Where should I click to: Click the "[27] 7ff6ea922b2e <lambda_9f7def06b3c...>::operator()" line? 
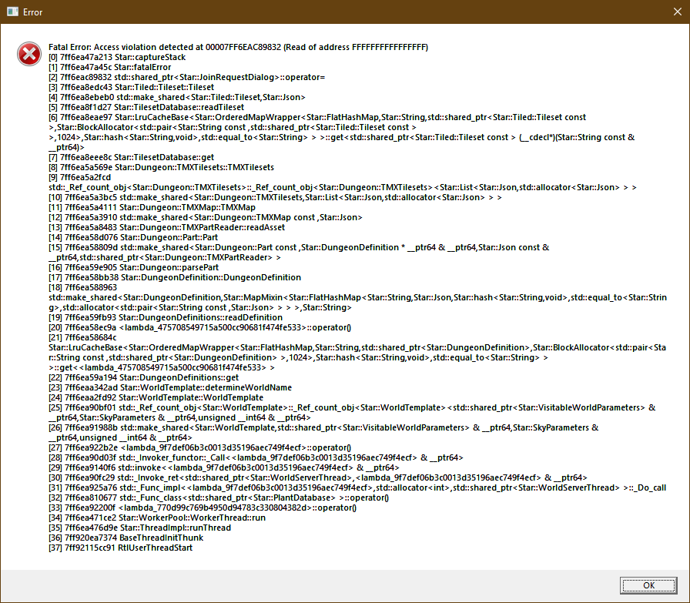(199, 448)
